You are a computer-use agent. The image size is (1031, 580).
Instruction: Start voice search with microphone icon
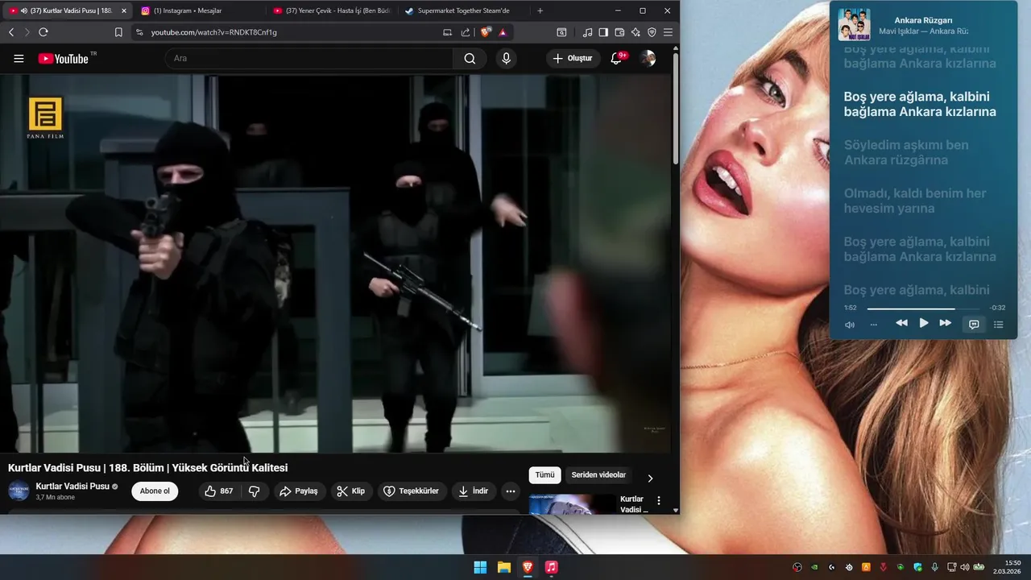click(x=506, y=58)
